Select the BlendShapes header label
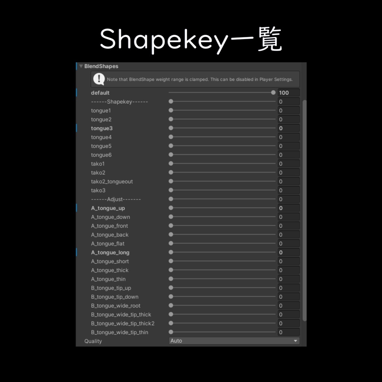Screen dimensions: 382x382 (101, 66)
